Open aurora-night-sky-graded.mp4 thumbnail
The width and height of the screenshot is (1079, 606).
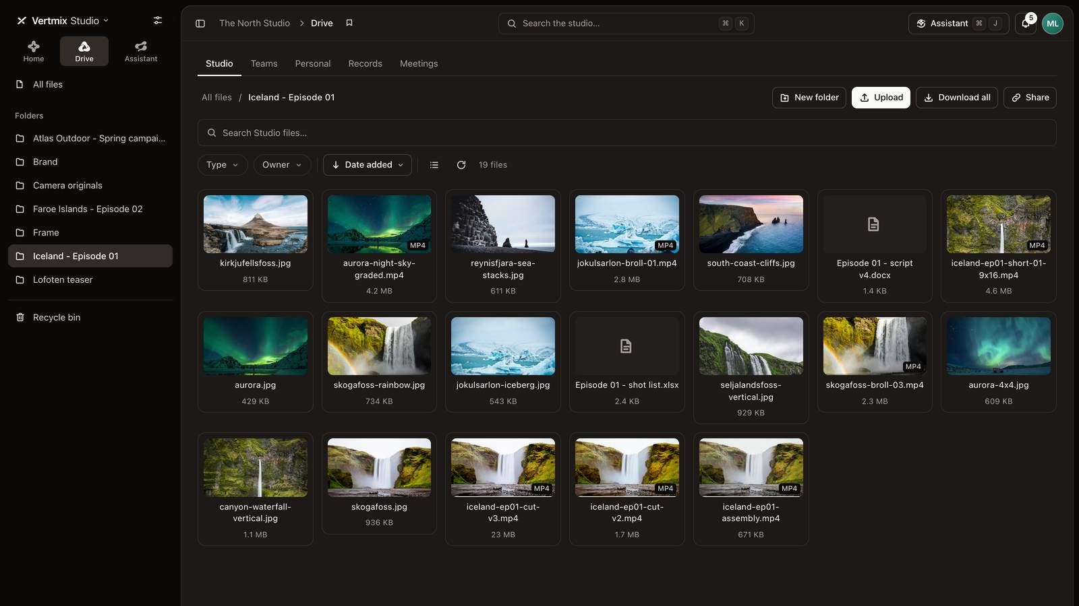point(379,224)
